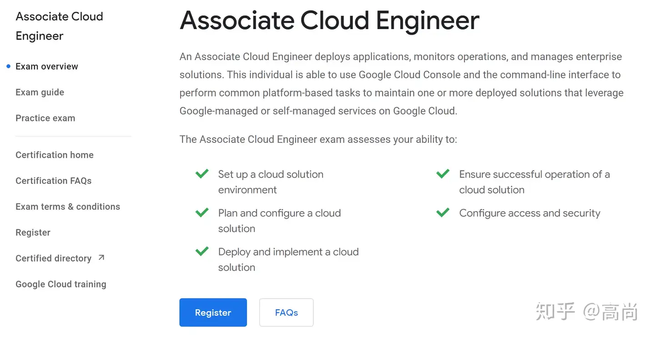Open the Exam guide sidebar item
This screenshot has height=338, width=655.
coord(40,92)
